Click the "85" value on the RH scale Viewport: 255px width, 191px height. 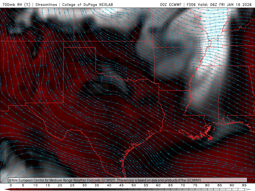(220, 185)
